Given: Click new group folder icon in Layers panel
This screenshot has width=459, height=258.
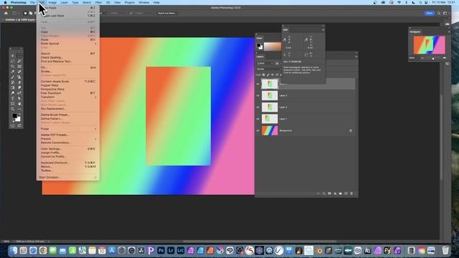Looking at the screenshot, I should pos(341,193).
